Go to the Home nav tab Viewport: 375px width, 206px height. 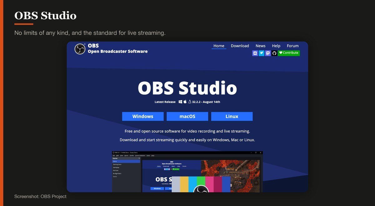pyautogui.click(x=219, y=46)
